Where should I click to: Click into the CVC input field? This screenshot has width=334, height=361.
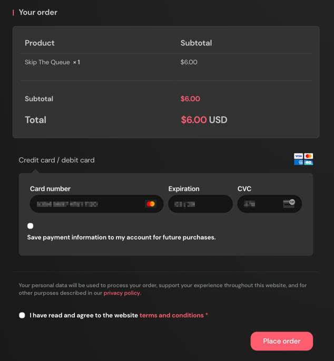pos(261,204)
